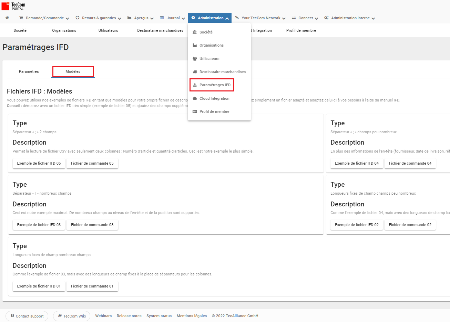Image resolution: width=450 pixels, height=322 pixels.
Task: Click the Profil de membre card icon
Action: pos(195,111)
